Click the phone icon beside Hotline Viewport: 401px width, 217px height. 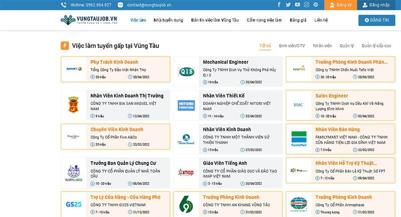pos(64,5)
